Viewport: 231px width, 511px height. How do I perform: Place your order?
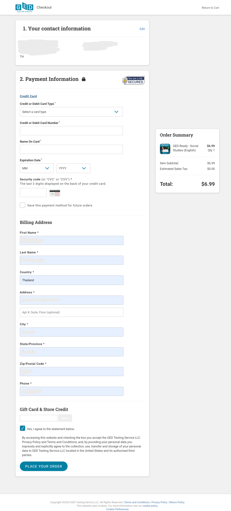coord(44,466)
